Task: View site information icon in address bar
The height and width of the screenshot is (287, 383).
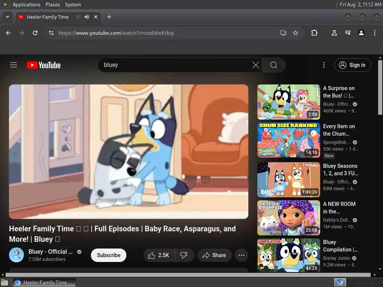Action: [51, 33]
